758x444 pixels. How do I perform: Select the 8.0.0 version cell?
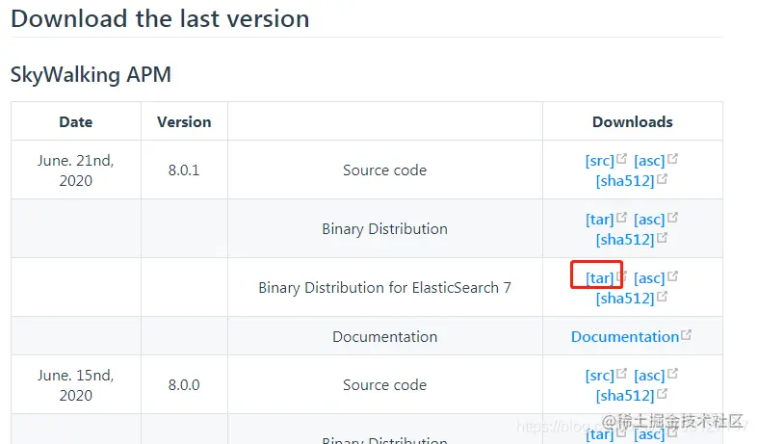point(184,385)
